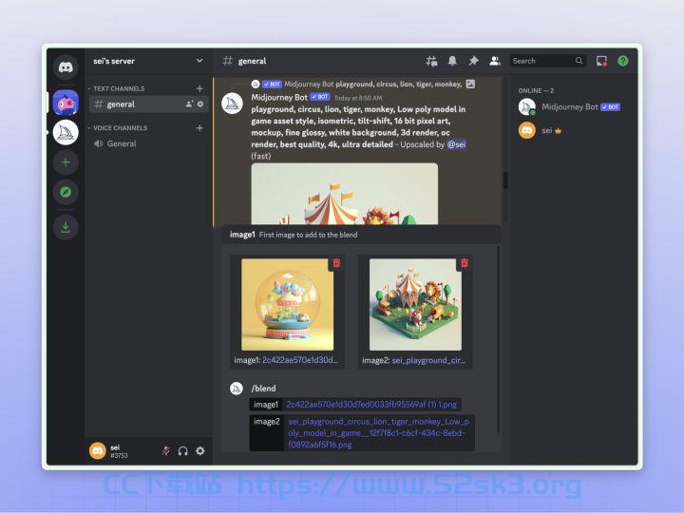This screenshot has width=684, height=513.
Task: Open Discord home direct messages icon
Action: point(66,66)
